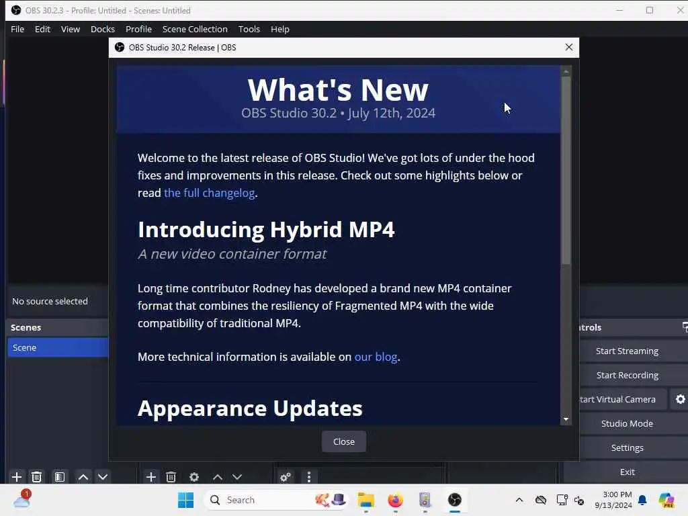Click the Controls dock float icon
The width and height of the screenshot is (688, 516).
point(685,327)
